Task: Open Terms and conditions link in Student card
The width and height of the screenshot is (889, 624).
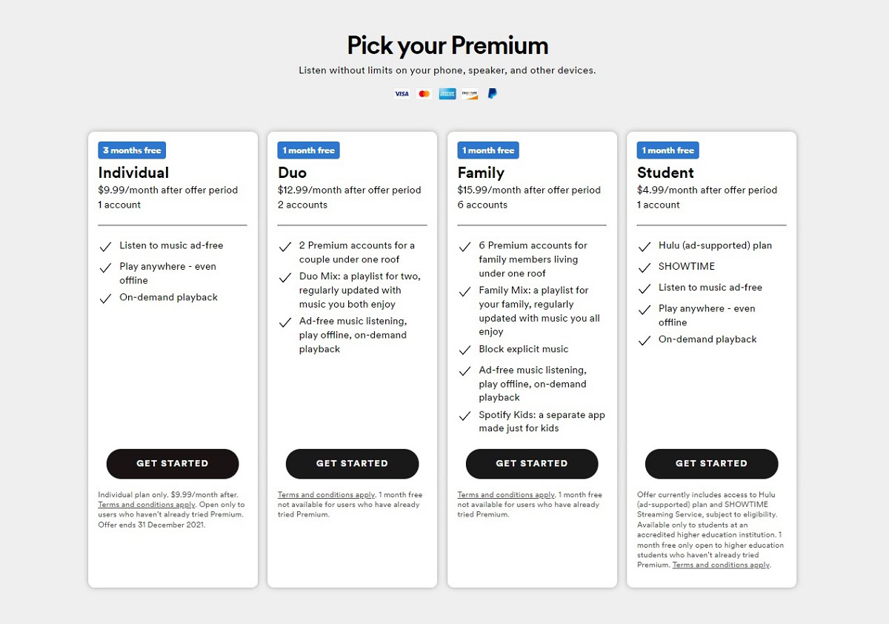Action: (721, 565)
